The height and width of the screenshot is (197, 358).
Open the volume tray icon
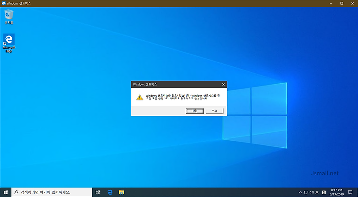coord(312,192)
